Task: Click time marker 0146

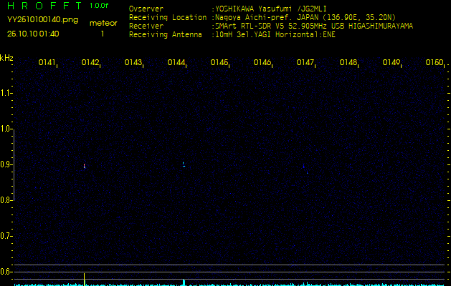Action: tap(262, 62)
